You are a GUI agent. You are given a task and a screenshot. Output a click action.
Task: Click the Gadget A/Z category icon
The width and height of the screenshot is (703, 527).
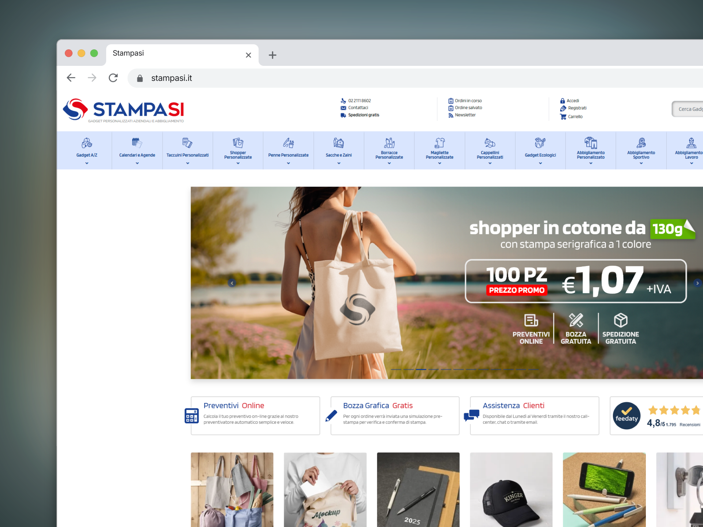(x=87, y=143)
